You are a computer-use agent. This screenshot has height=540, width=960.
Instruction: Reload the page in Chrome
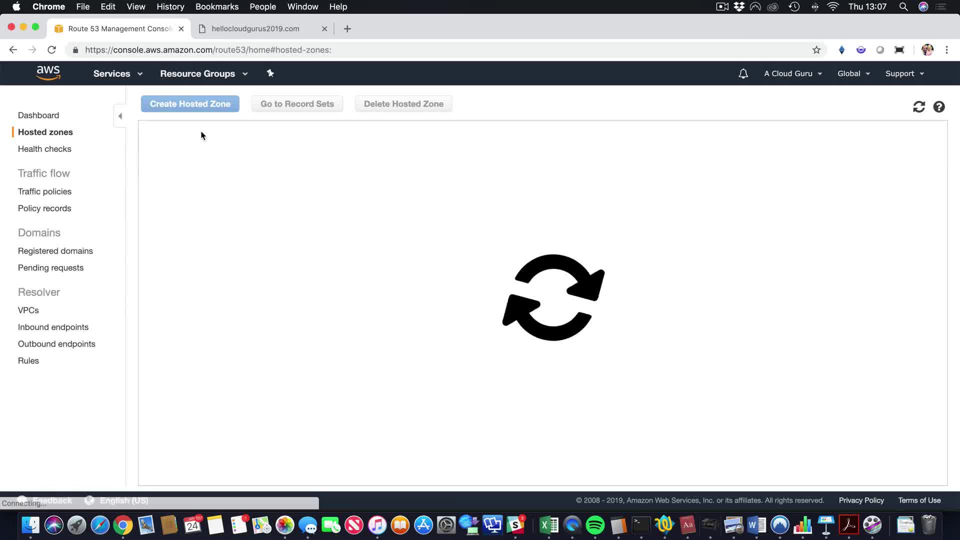point(51,50)
